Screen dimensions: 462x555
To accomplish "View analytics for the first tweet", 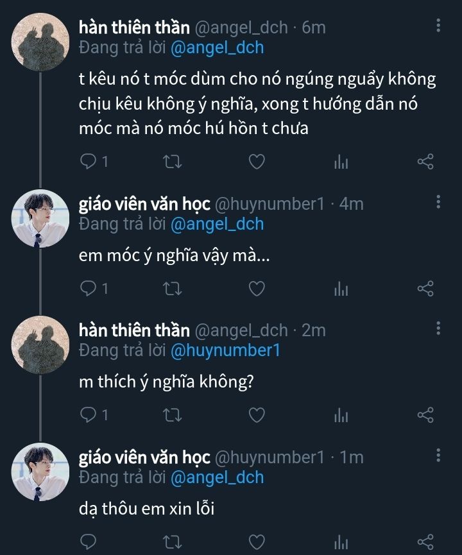I will [341, 162].
